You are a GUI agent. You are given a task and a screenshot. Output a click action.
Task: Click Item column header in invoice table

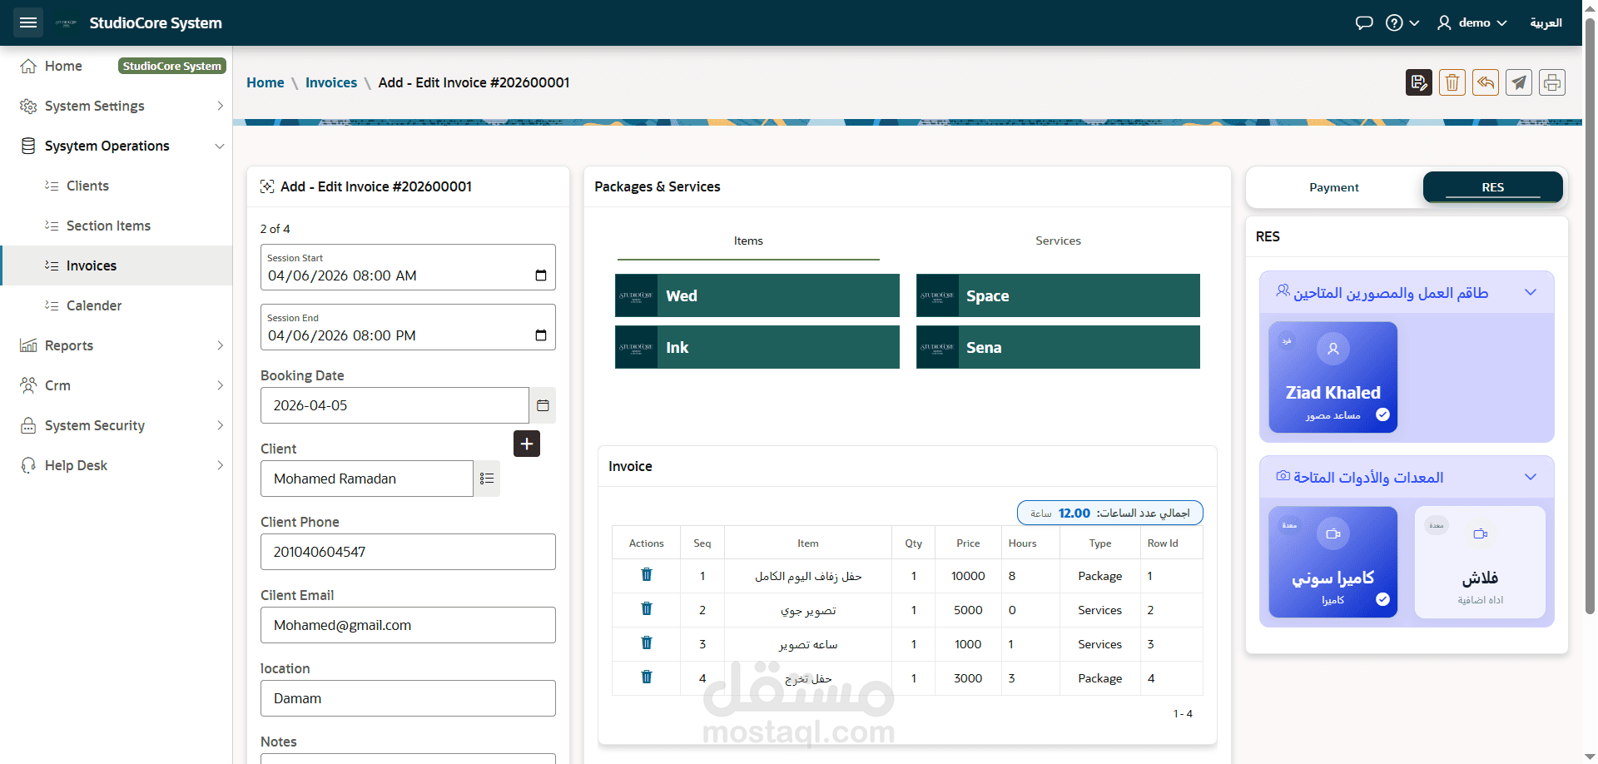pyautogui.click(x=808, y=543)
